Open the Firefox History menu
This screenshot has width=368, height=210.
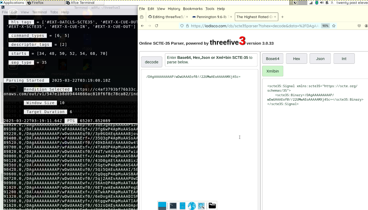pyautogui.click(x=174, y=9)
